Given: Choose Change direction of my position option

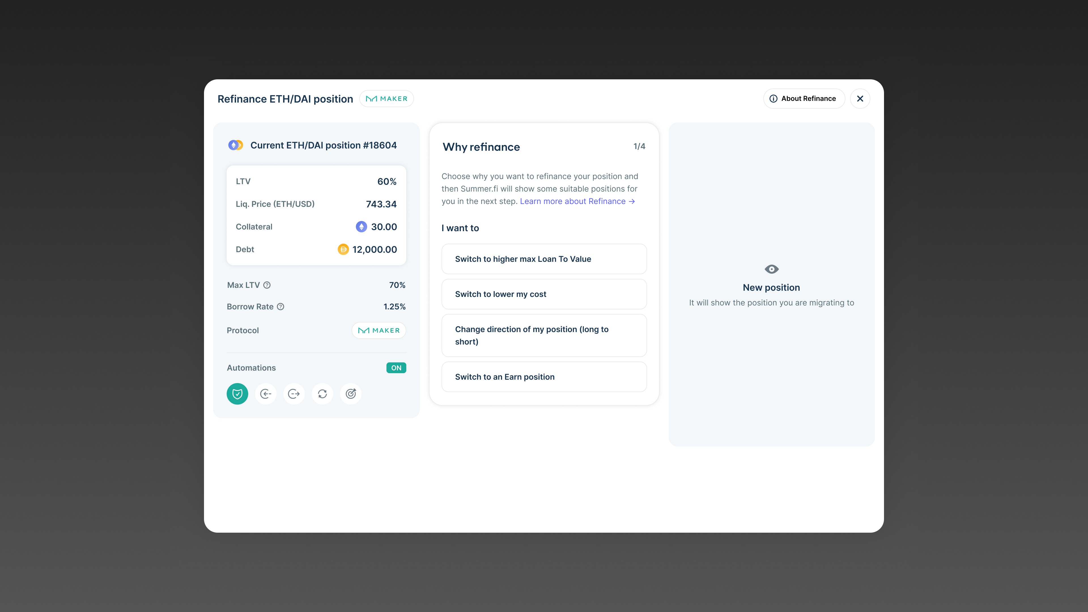Looking at the screenshot, I should (x=544, y=335).
